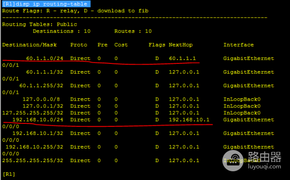Click the D flag in the 60.1.1.0/24 row

point(157,59)
